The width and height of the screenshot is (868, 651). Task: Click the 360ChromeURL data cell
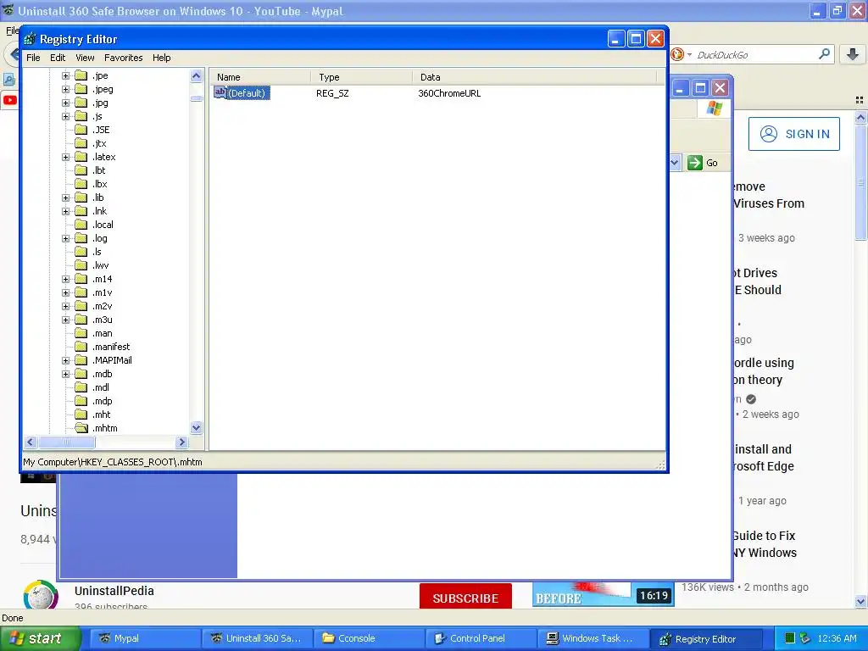pyautogui.click(x=449, y=93)
